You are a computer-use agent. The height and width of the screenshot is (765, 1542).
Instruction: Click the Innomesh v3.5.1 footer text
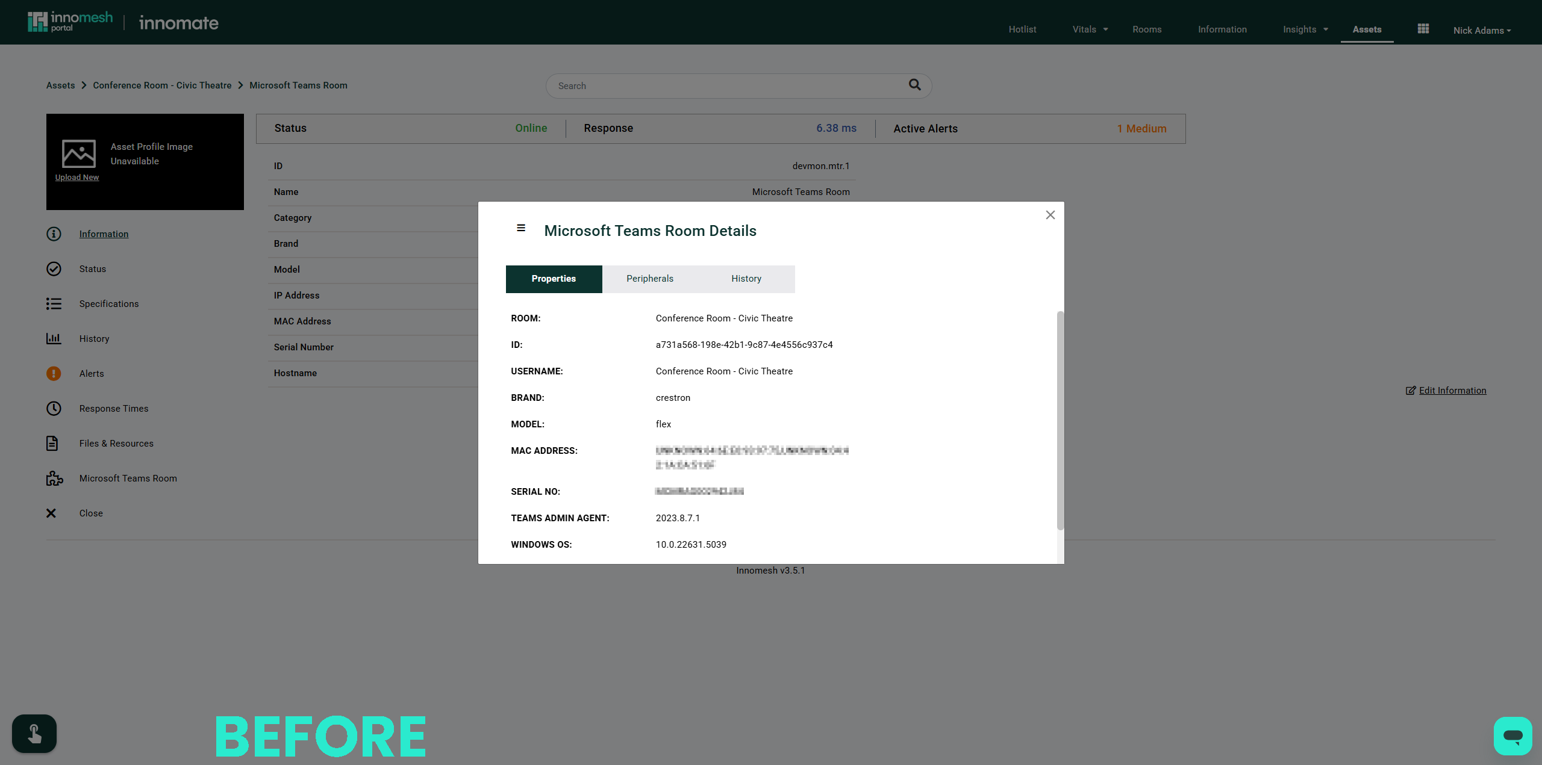click(x=771, y=571)
